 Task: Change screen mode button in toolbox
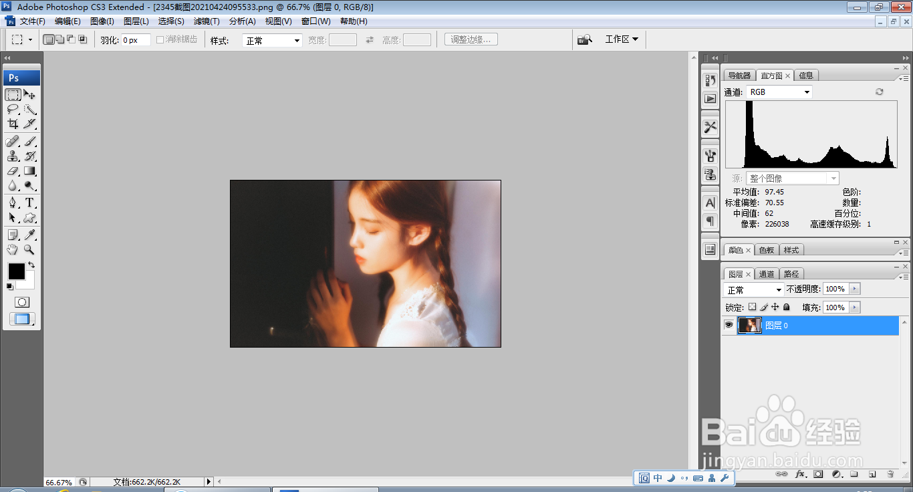(22, 319)
